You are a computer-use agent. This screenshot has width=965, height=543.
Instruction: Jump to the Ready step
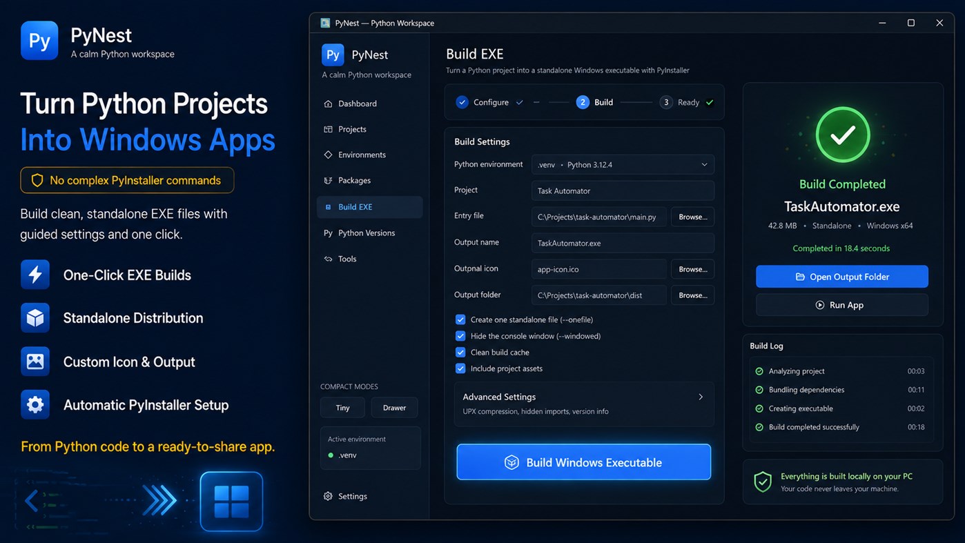coord(687,102)
